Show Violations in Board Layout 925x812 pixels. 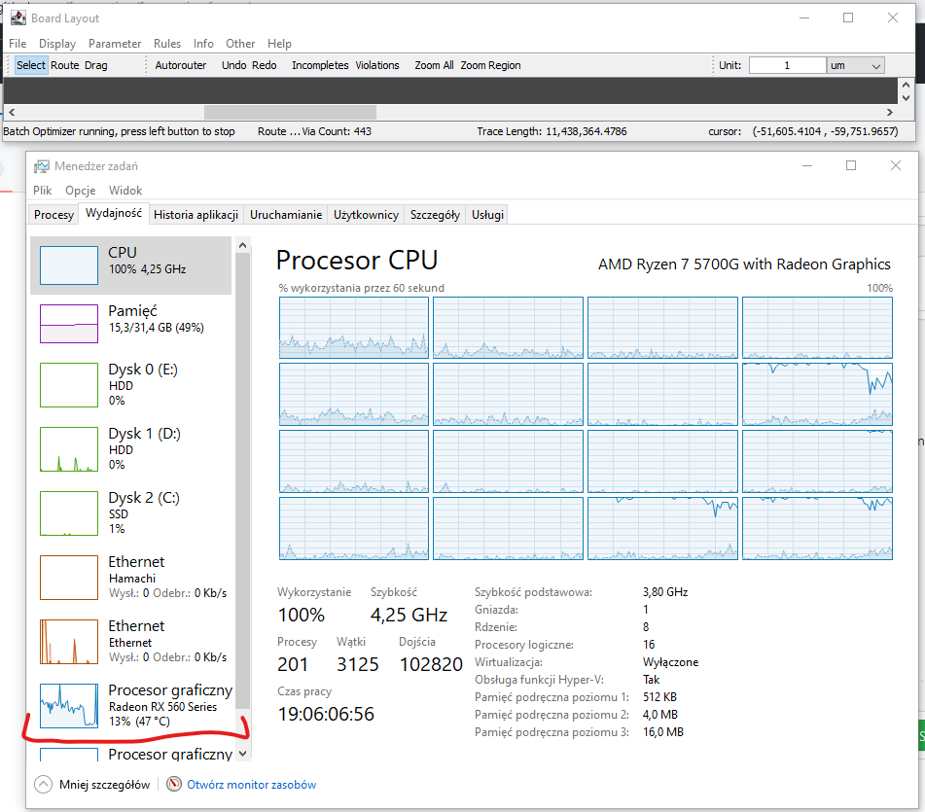[377, 65]
